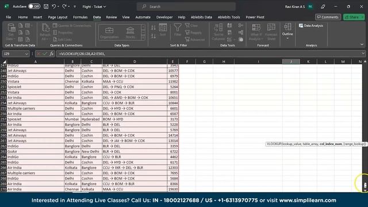
Task: Click the GoAir cell in row 263
Action: [x=36, y=152]
